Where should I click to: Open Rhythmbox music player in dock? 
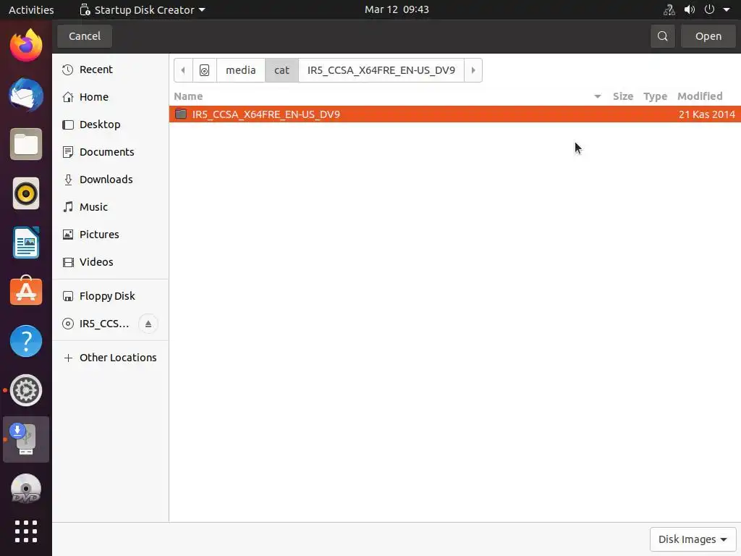(x=26, y=193)
